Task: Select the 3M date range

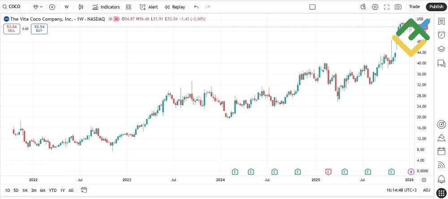Action: point(34,190)
